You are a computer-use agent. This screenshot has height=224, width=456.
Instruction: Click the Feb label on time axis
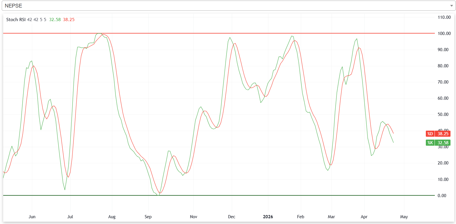[x=301, y=217]
